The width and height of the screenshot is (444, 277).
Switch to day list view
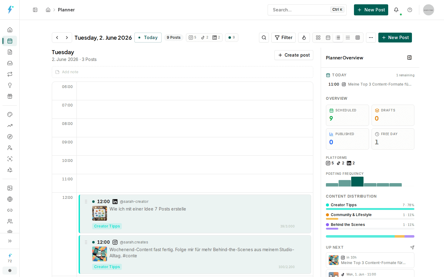[x=338, y=38]
